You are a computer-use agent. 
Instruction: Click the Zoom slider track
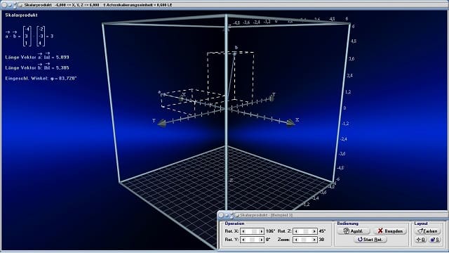pyautogui.click(x=305, y=240)
